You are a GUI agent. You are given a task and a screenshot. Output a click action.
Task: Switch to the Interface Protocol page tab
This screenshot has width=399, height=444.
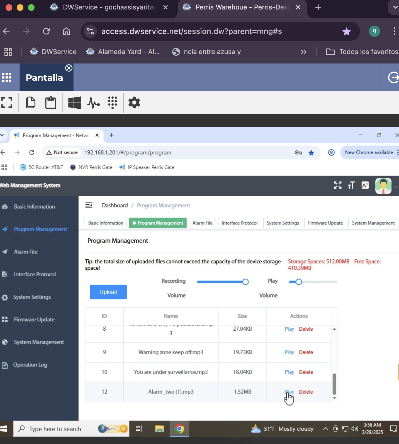(240, 223)
